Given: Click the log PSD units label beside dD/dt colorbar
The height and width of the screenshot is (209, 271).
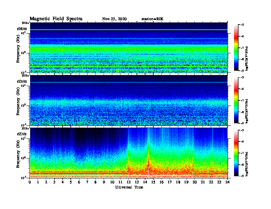Looking at the screenshot, I should point(247,111).
